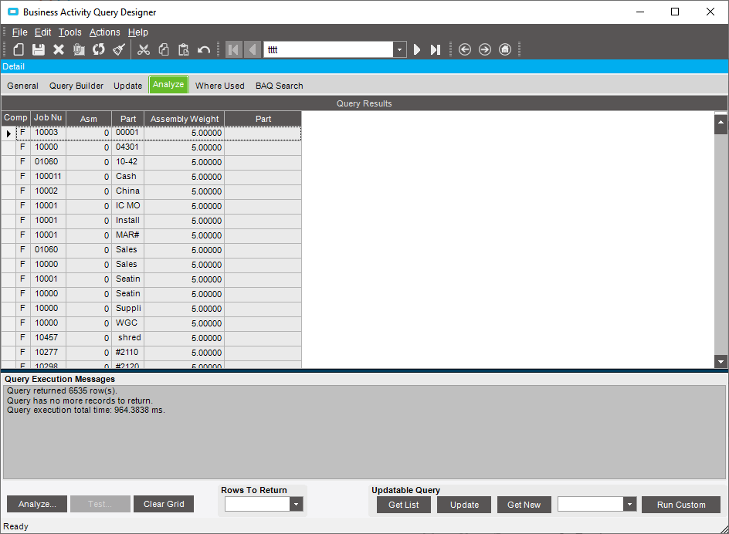Open the Edit menu

(x=42, y=32)
